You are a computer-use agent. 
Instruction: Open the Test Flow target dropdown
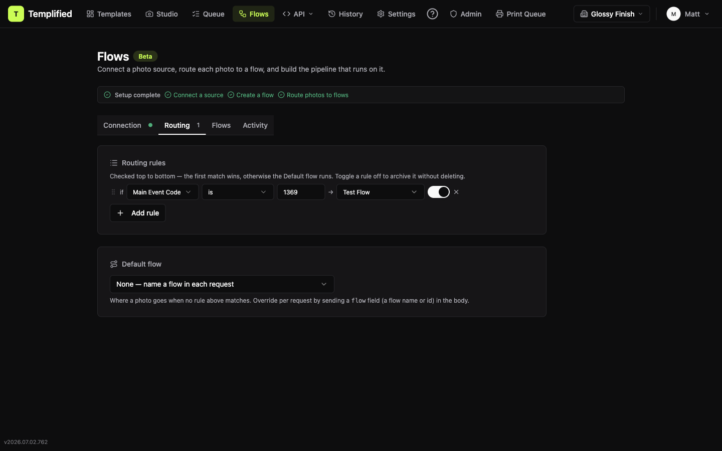pyautogui.click(x=380, y=192)
